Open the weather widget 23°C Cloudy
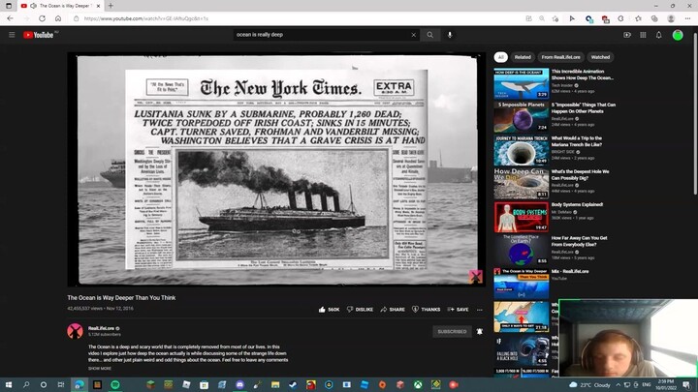The width and height of the screenshot is (698, 392). click(x=589, y=384)
